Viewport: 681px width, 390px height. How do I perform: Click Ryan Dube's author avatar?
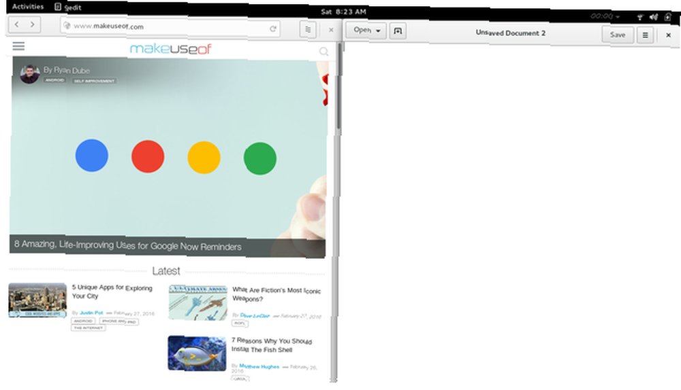coord(29,74)
